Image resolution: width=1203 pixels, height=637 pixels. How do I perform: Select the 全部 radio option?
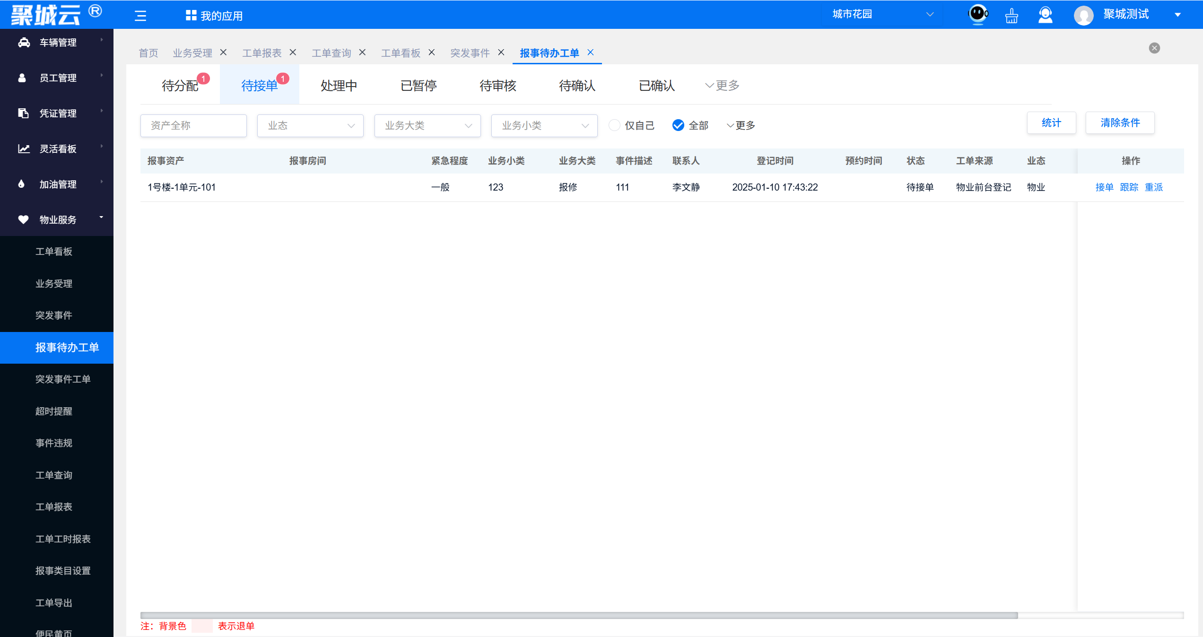click(678, 125)
